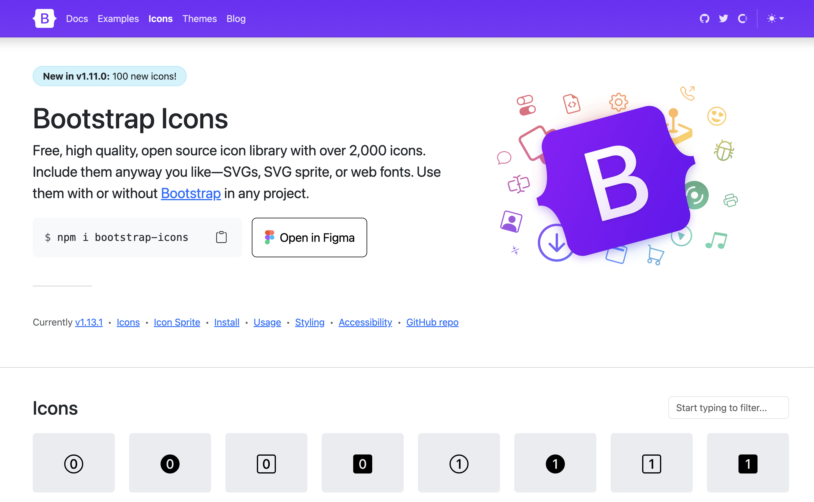Click the Open in Figma button
This screenshot has width=814, height=502.
(x=309, y=237)
